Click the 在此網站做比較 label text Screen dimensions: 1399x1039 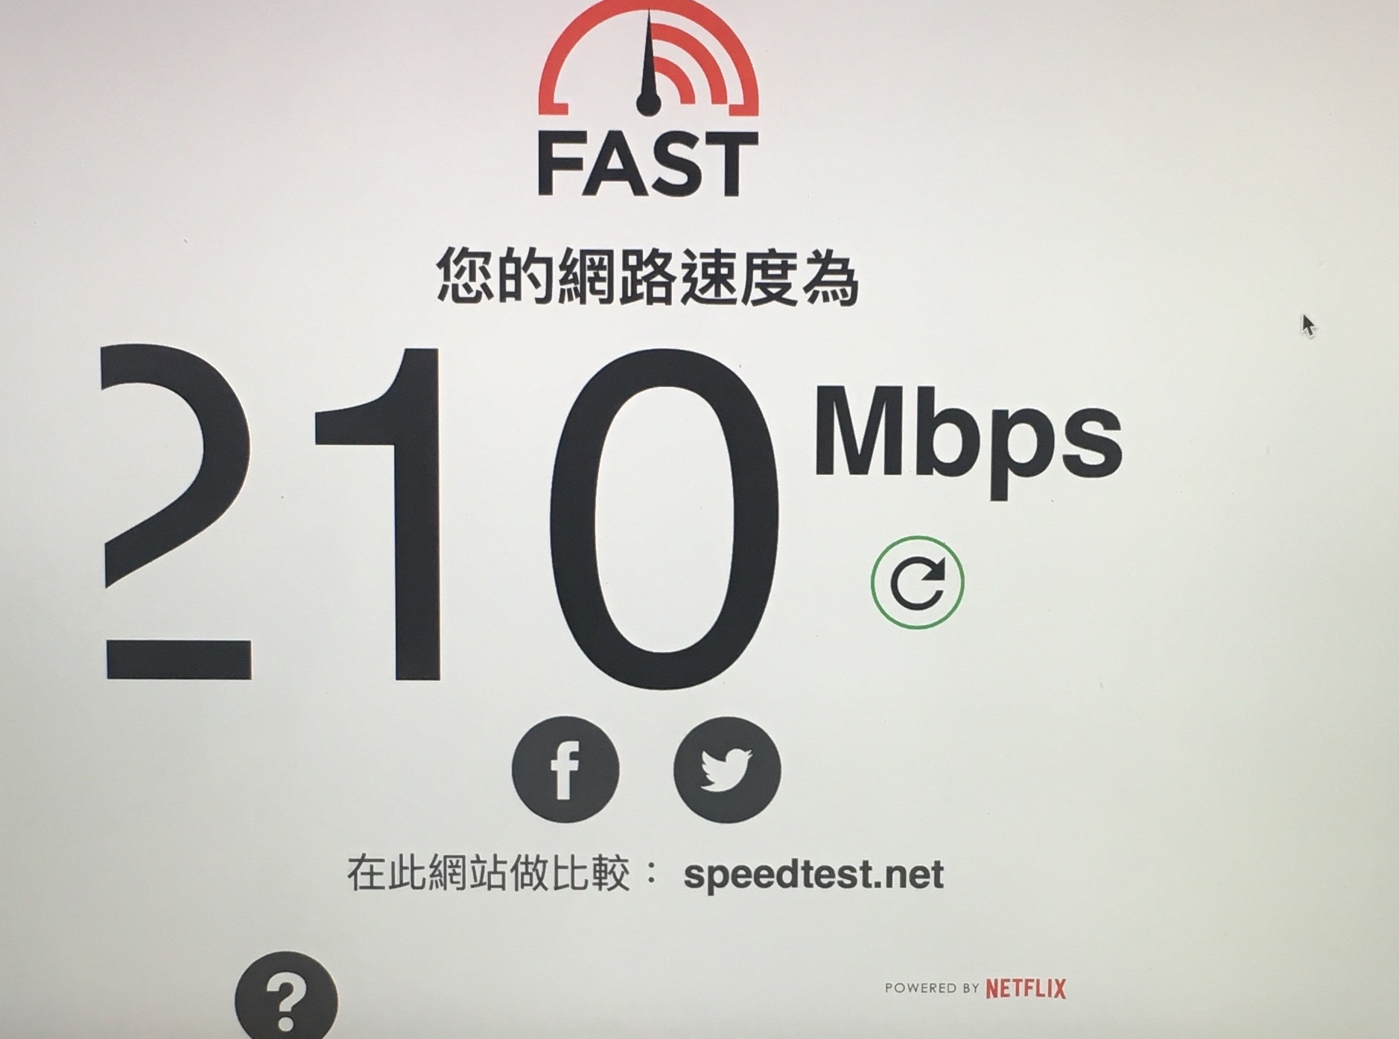click(489, 874)
